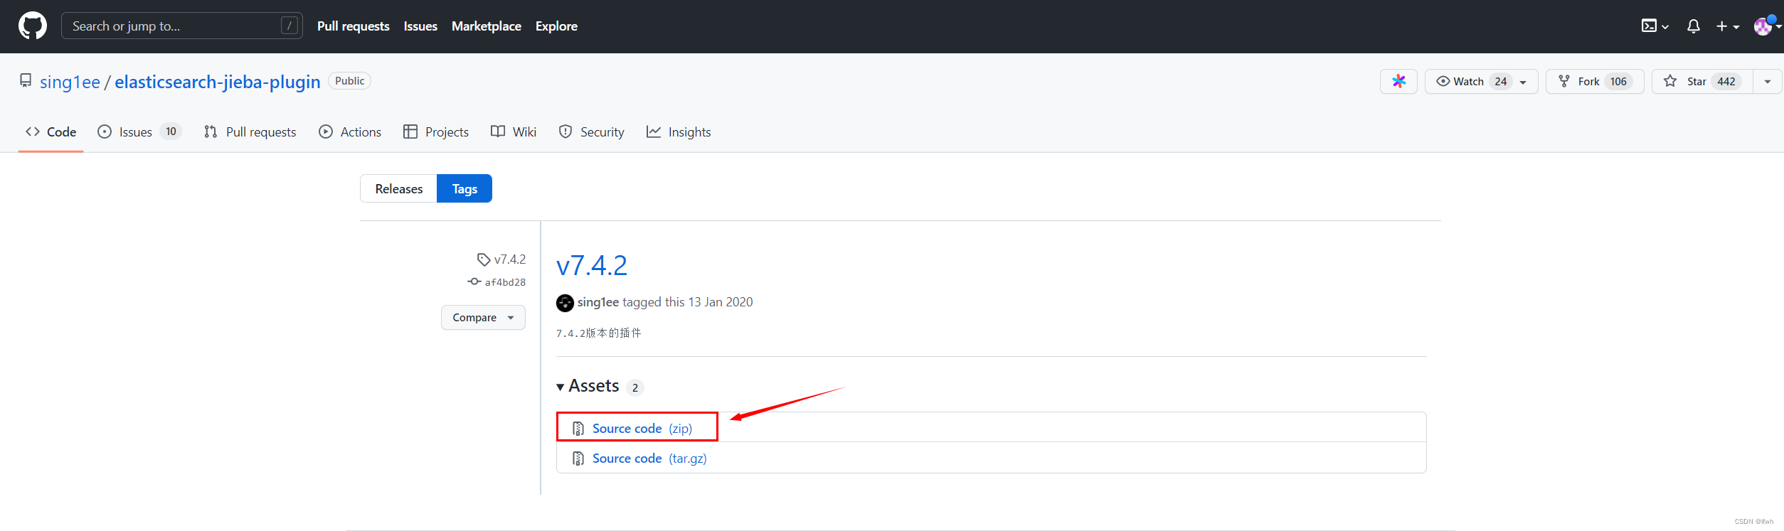The height and width of the screenshot is (531, 1784).
Task: Open notifications bell icon
Action: click(x=1694, y=26)
